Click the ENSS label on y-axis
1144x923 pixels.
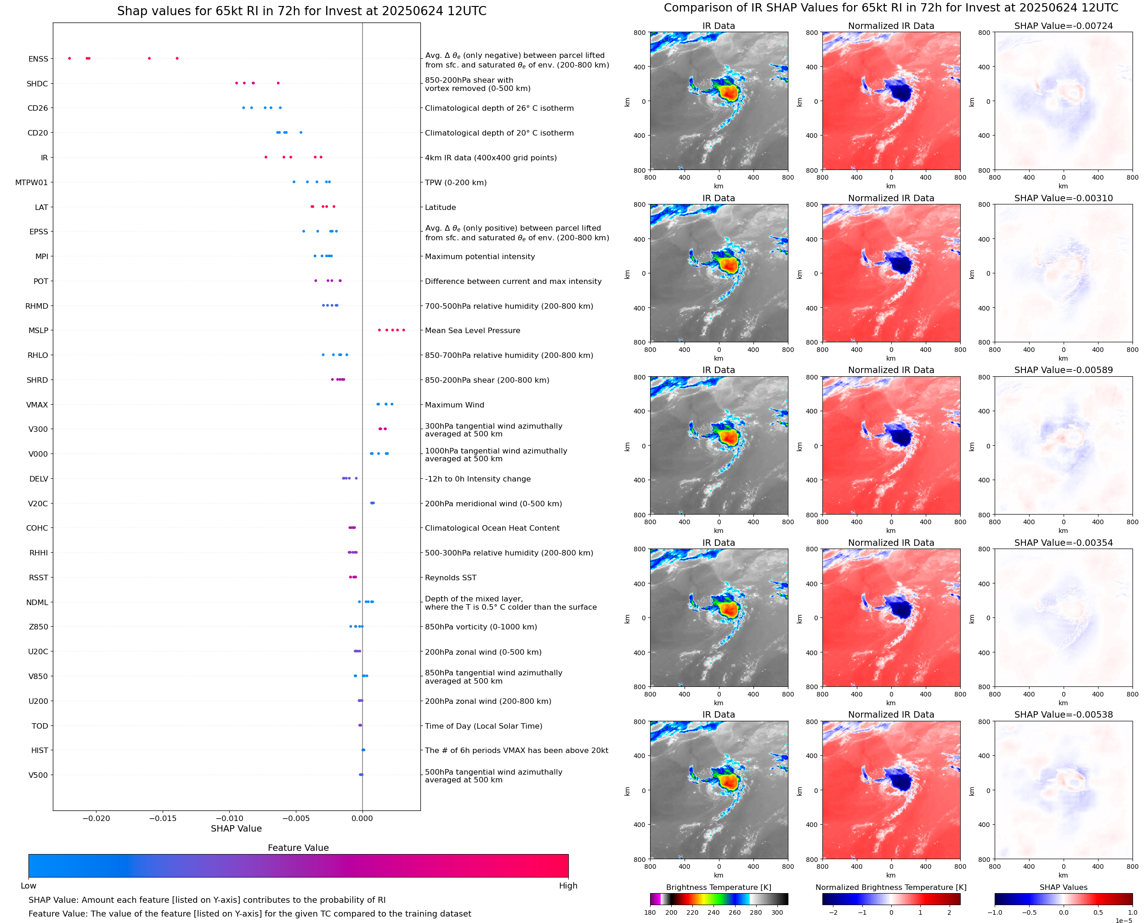[38, 59]
